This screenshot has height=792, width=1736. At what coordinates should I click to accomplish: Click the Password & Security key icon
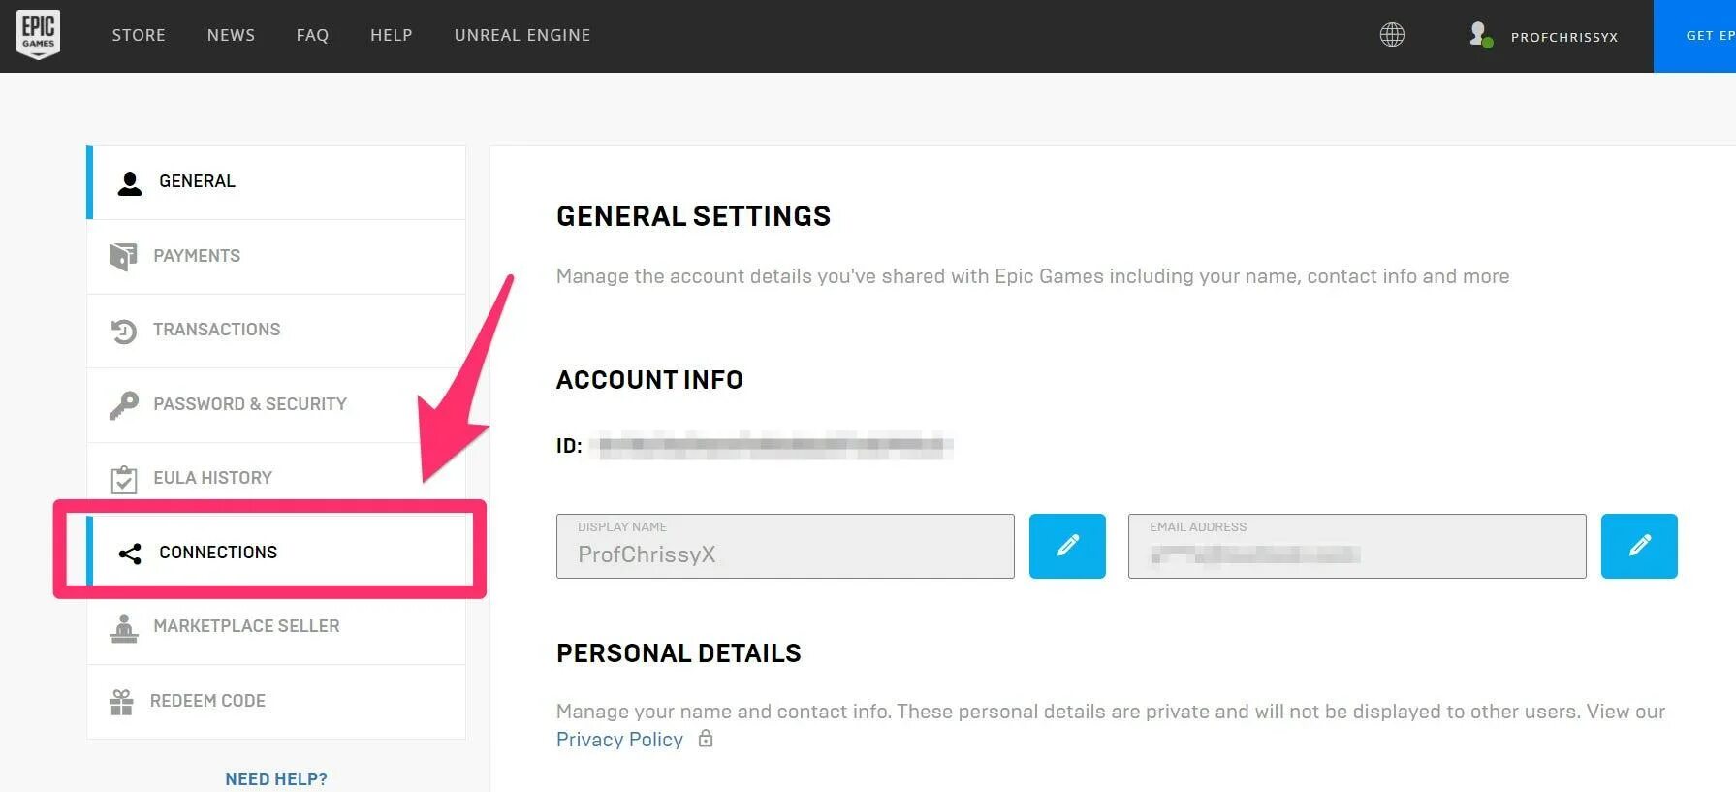(123, 404)
